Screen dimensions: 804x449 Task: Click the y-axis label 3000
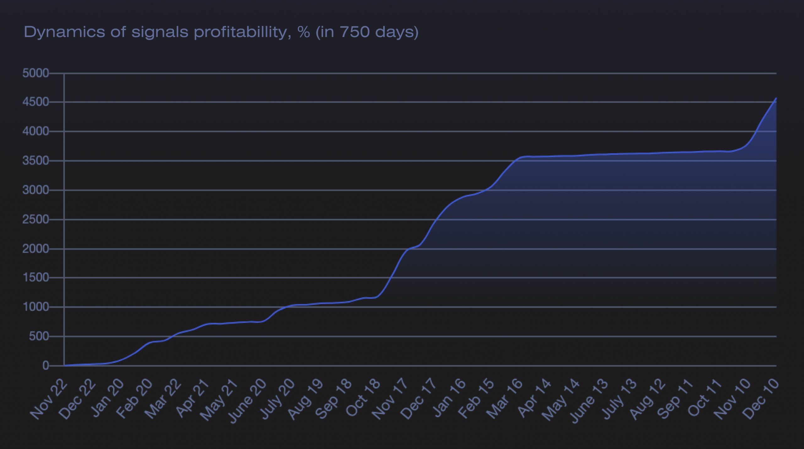(35, 190)
